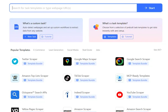Click Template Bundle tag under YouTube Scraper

coord(138,97)
